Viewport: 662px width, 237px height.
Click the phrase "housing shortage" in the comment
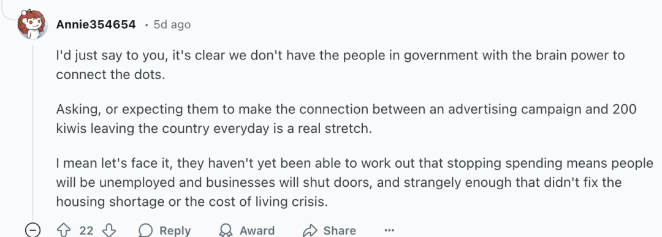click(x=110, y=201)
